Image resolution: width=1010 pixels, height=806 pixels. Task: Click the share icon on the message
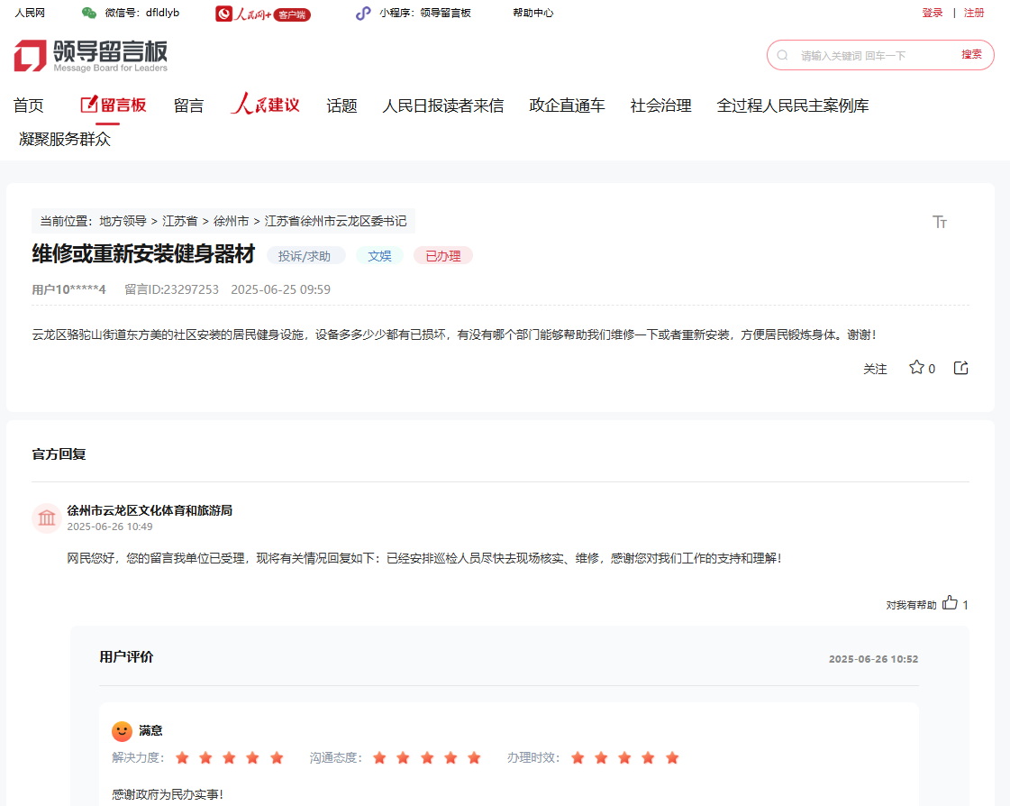point(960,368)
